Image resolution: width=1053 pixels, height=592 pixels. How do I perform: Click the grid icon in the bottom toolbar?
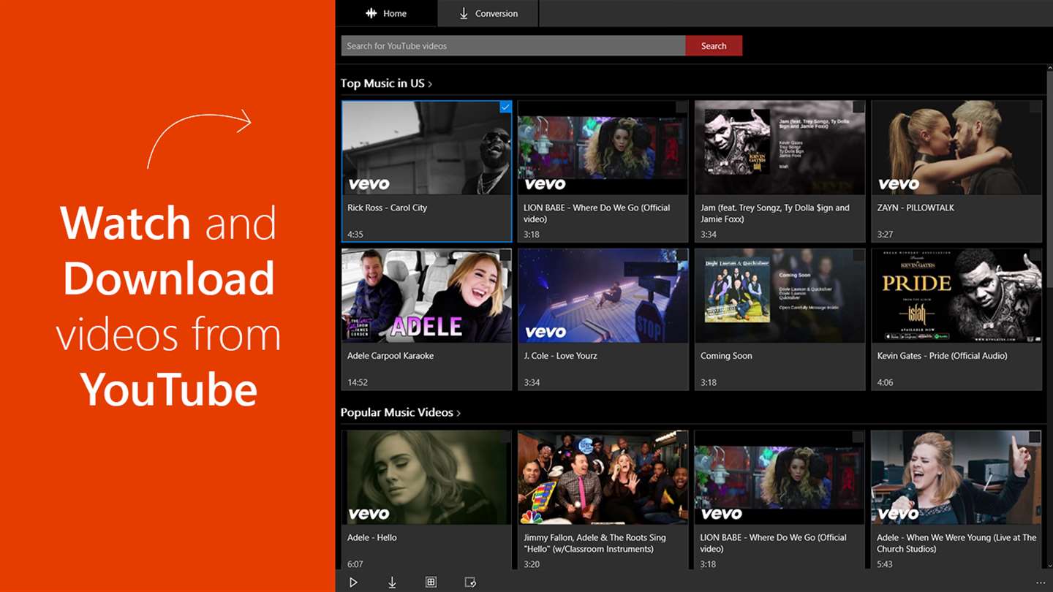(x=431, y=582)
